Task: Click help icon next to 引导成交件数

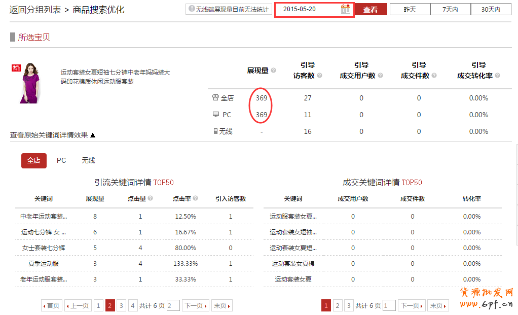Action: click(434, 76)
